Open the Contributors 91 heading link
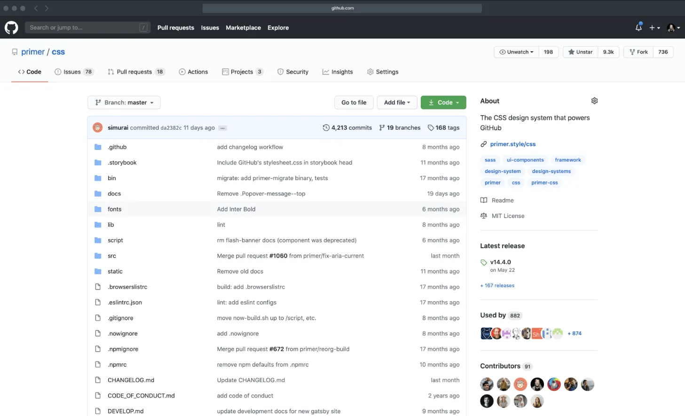This screenshot has height=416, width=685. tap(506, 366)
